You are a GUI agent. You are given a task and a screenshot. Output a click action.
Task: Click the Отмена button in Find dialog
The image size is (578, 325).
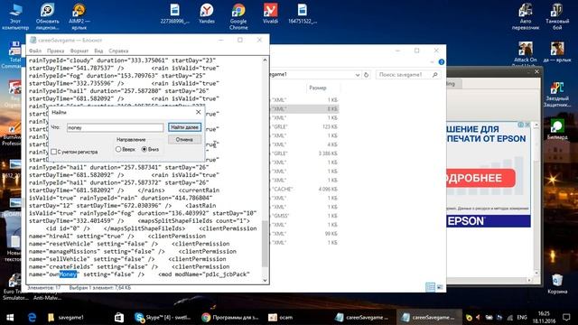tap(184, 140)
